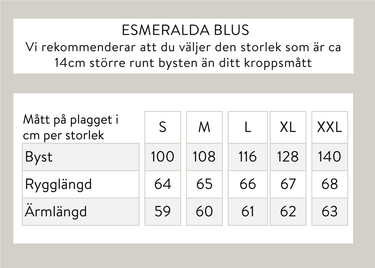Click the Byst row label
The height and width of the screenshot is (268, 375).
(39, 157)
